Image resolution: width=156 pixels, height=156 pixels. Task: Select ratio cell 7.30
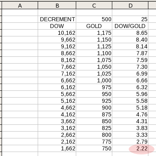click(x=130, y=67)
